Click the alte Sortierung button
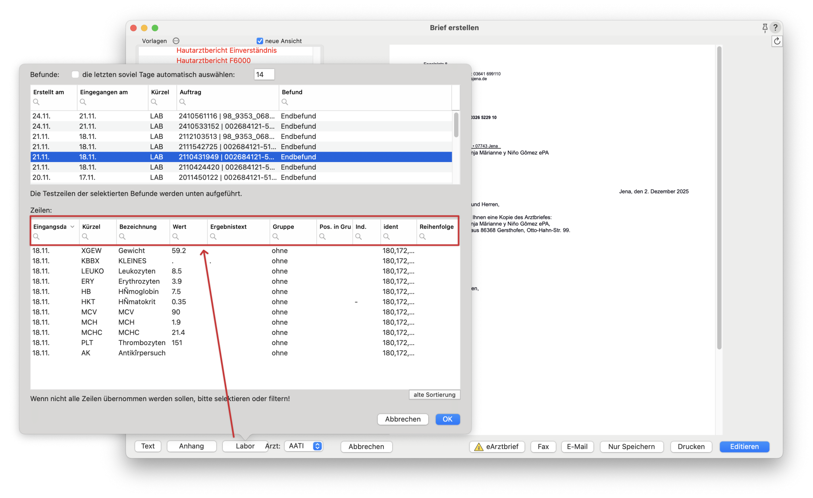Image resolution: width=813 pixels, height=498 pixels. point(434,394)
